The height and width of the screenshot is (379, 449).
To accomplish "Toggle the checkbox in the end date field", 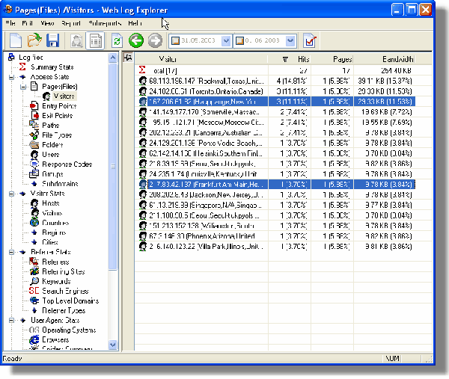I will 240,41.
